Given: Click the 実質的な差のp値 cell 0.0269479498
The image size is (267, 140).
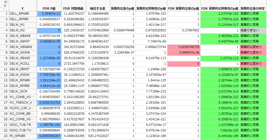Looking at the screenshot, I should point(123,30).
